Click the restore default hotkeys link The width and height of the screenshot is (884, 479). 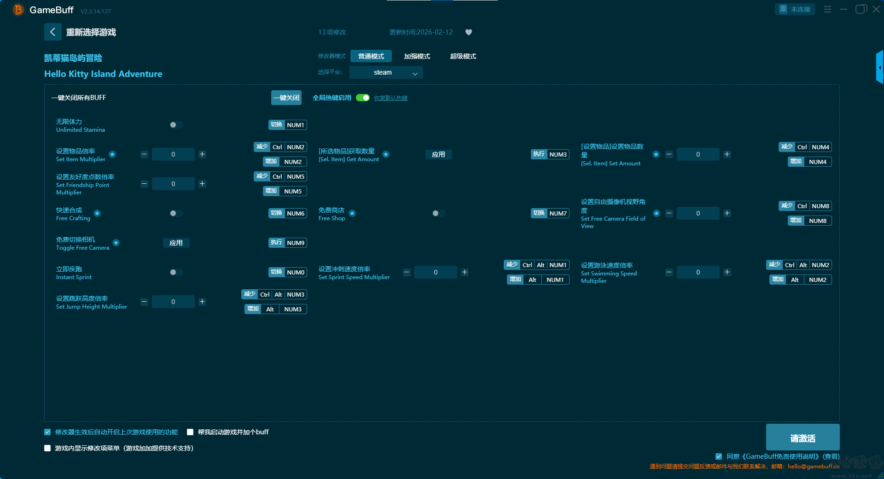390,98
